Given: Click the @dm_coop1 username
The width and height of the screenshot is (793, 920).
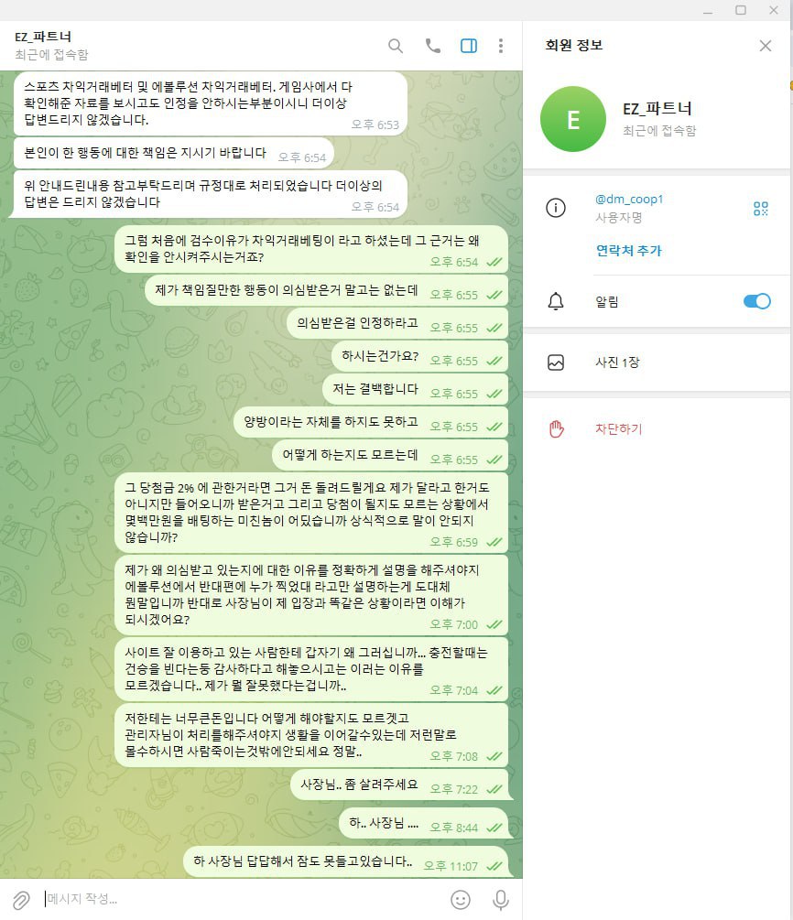Looking at the screenshot, I should coord(629,199).
